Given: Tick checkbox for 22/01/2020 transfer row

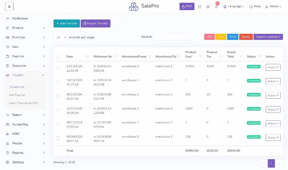Looking at the screenshot, I should pos(58,110).
